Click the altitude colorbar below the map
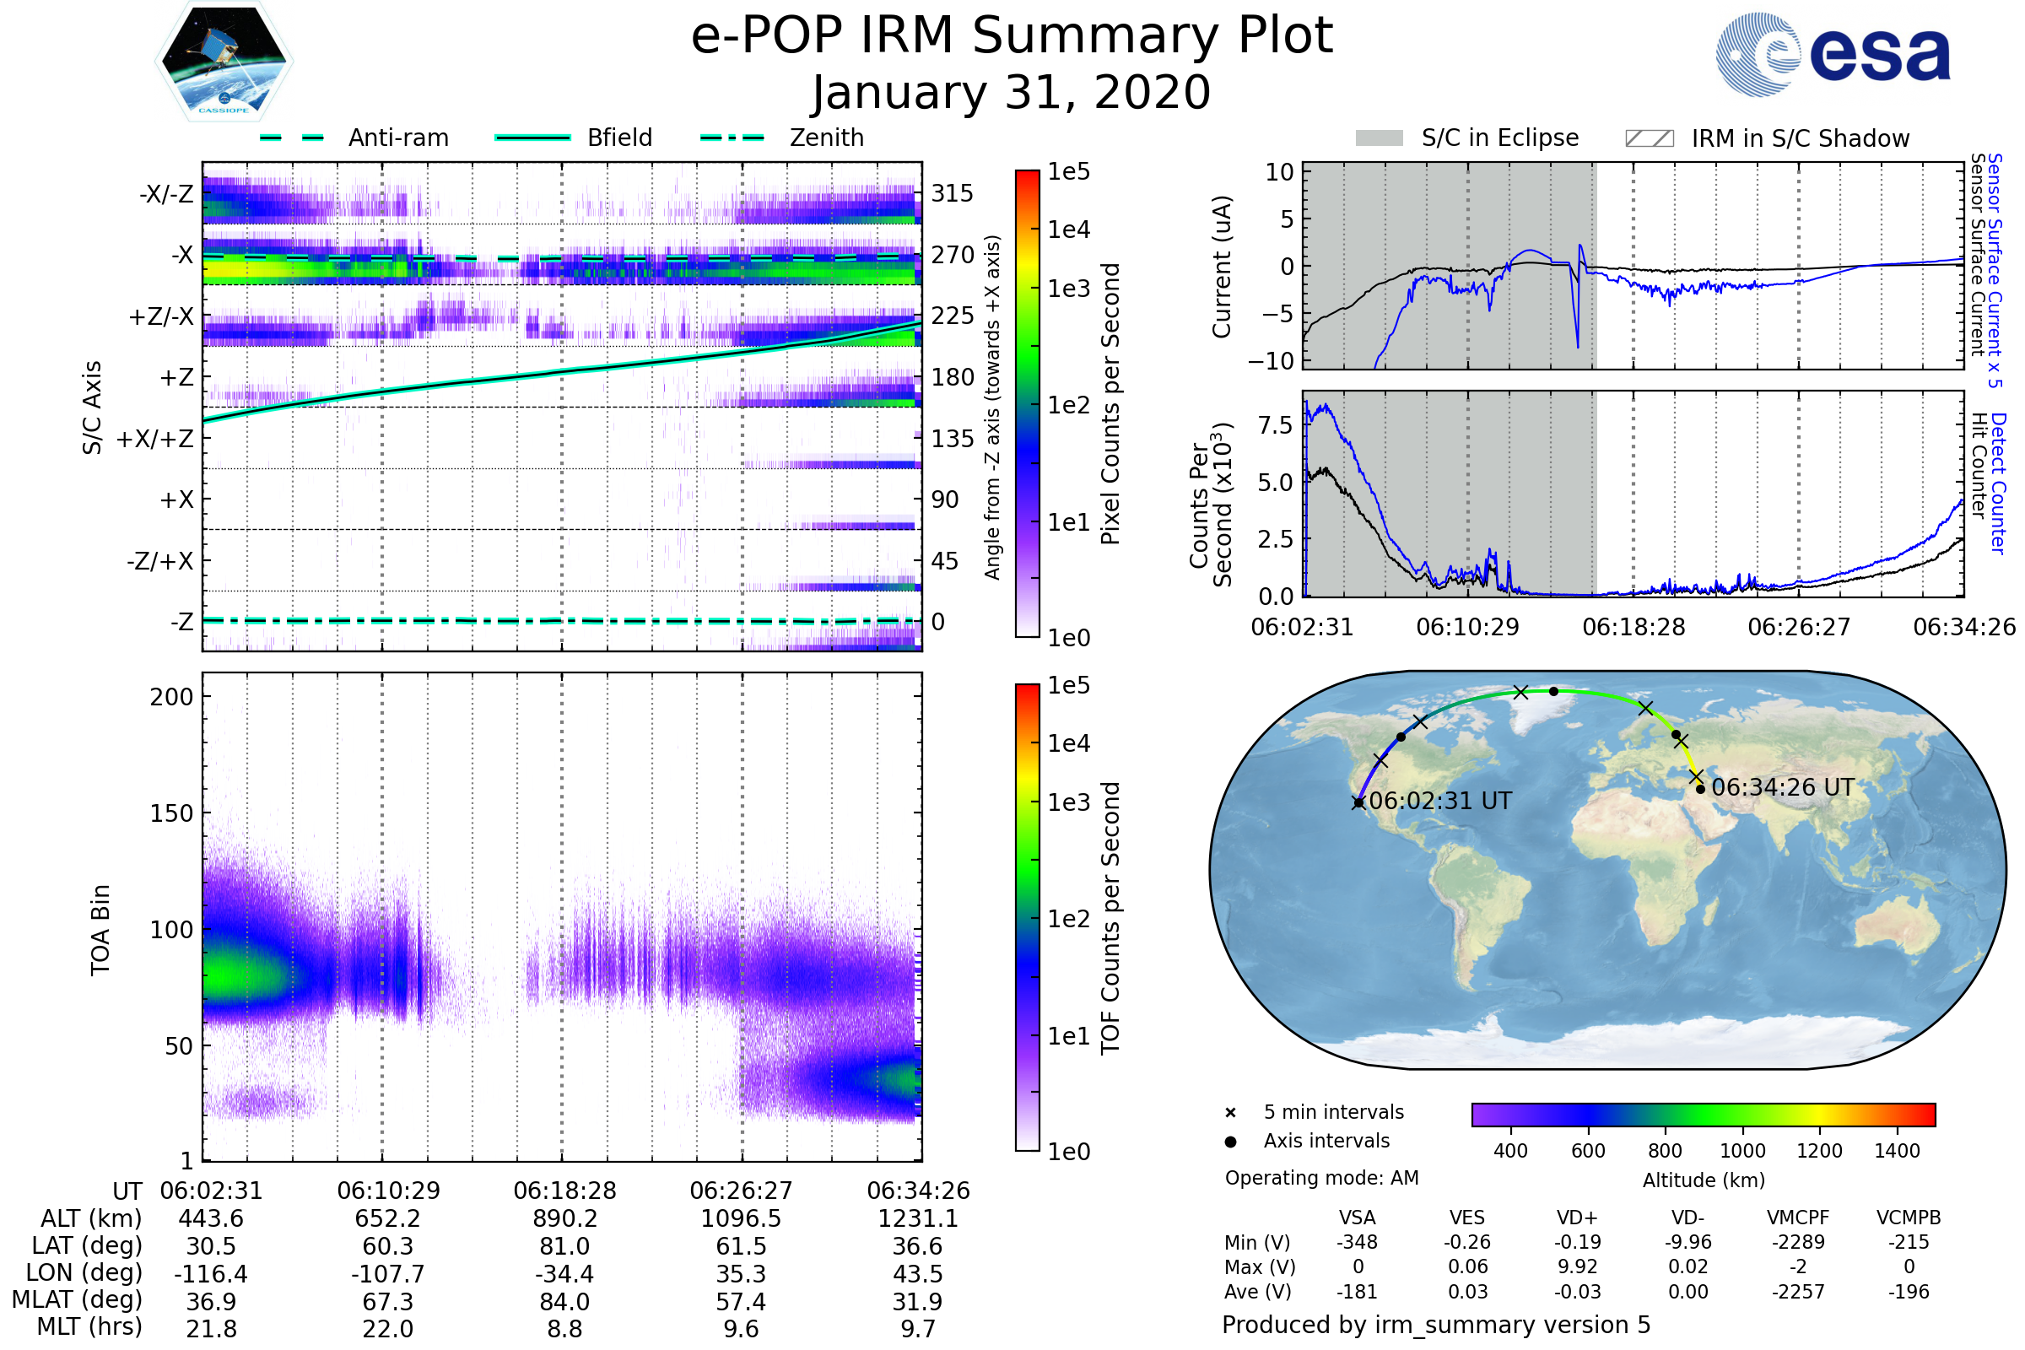Viewport: 2025px width, 1350px height. point(1703,1114)
